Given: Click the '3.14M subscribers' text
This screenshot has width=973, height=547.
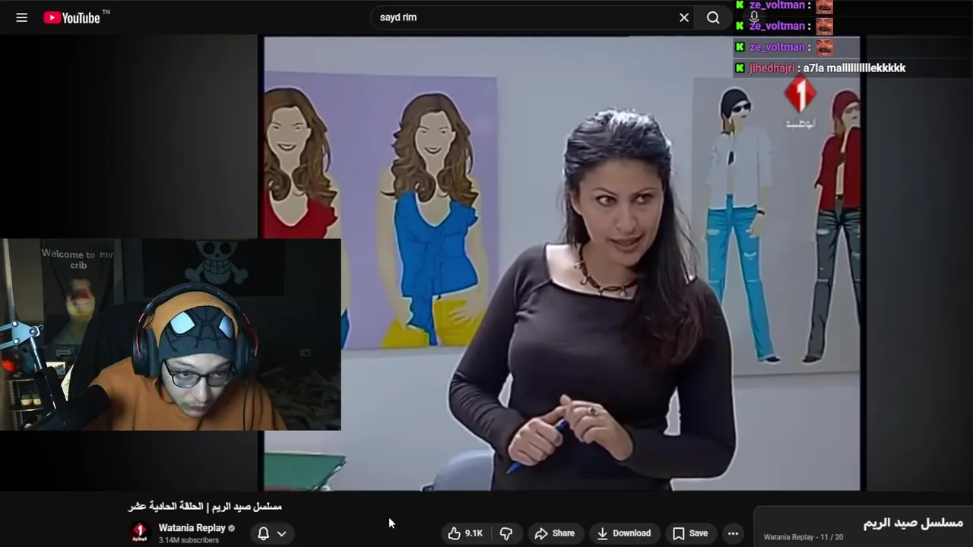Looking at the screenshot, I should [189, 540].
